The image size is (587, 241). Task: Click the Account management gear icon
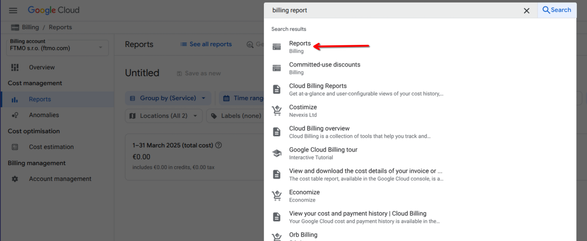click(15, 179)
